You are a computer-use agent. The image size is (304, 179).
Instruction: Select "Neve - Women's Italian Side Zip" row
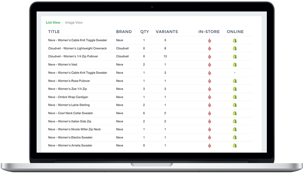click(70, 121)
